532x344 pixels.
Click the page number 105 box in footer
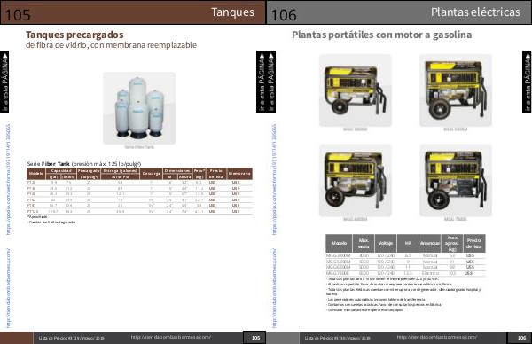(254, 338)
